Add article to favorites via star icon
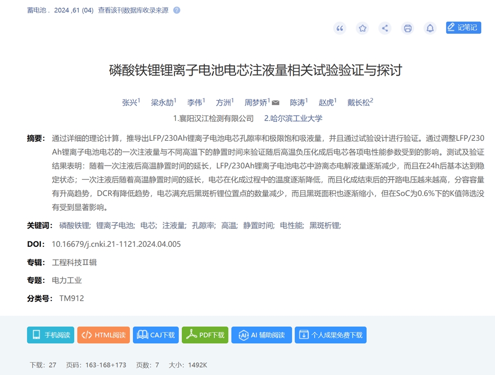The image size is (495, 375). (x=362, y=28)
